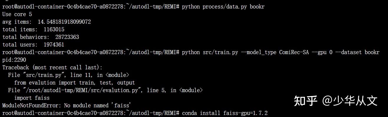Click the ModuleNotFoundError message line
The height and width of the screenshot is (117, 388).
[67, 105]
